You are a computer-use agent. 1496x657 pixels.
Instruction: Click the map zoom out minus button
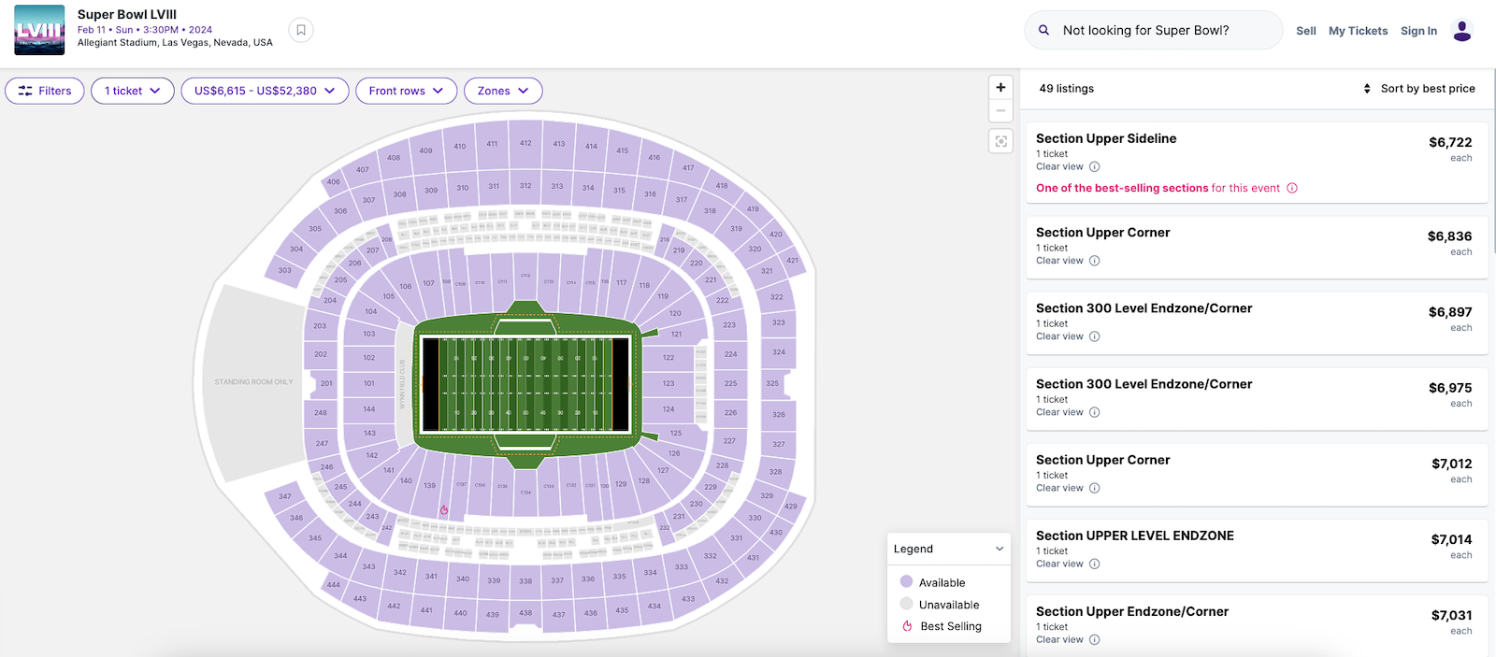[1000, 110]
